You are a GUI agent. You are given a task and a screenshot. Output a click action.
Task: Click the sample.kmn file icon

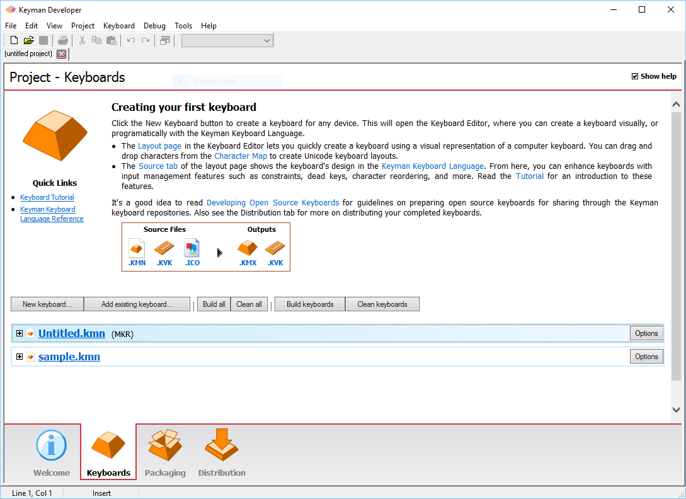pyautogui.click(x=31, y=357)
